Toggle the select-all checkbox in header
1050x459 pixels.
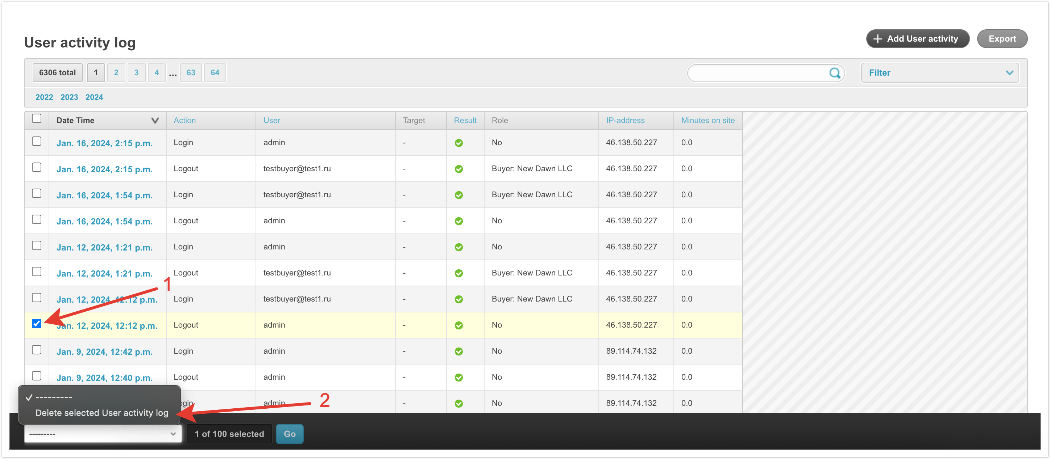click(x=37, y=118)
